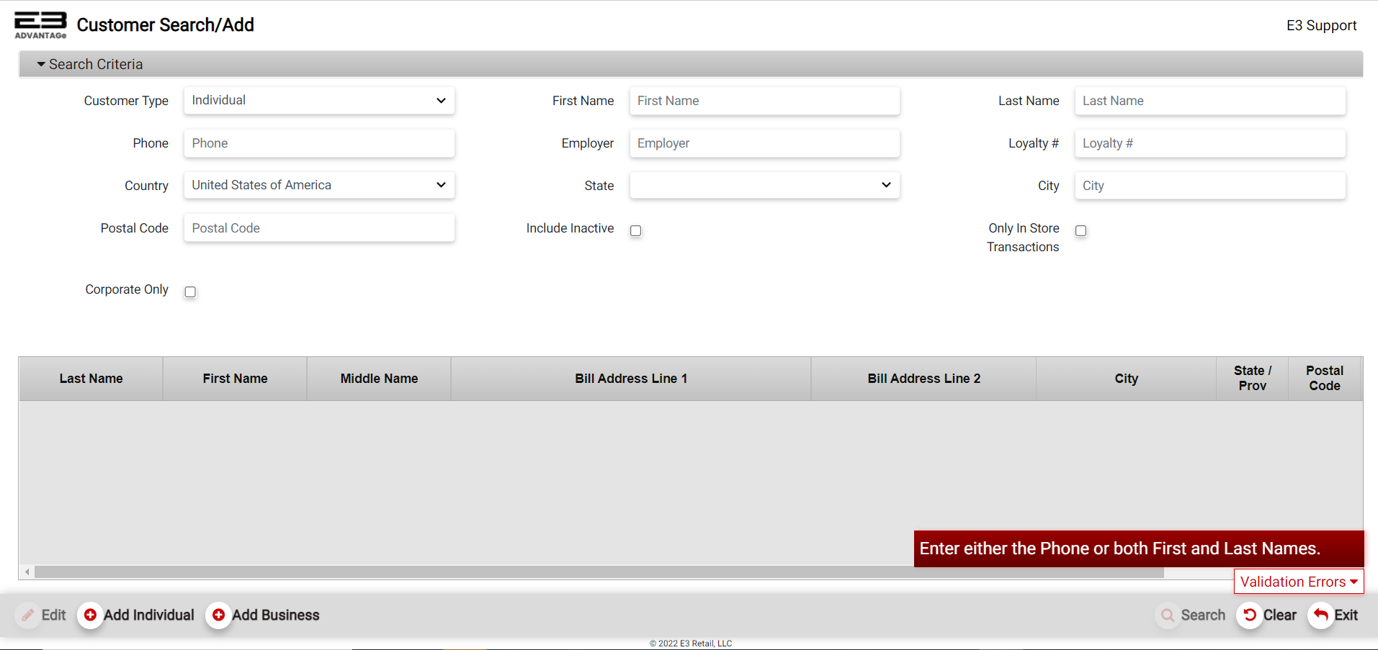Click the magnifying glass Search icon
1378x650 pixels.
click(x=1168, y=615)
